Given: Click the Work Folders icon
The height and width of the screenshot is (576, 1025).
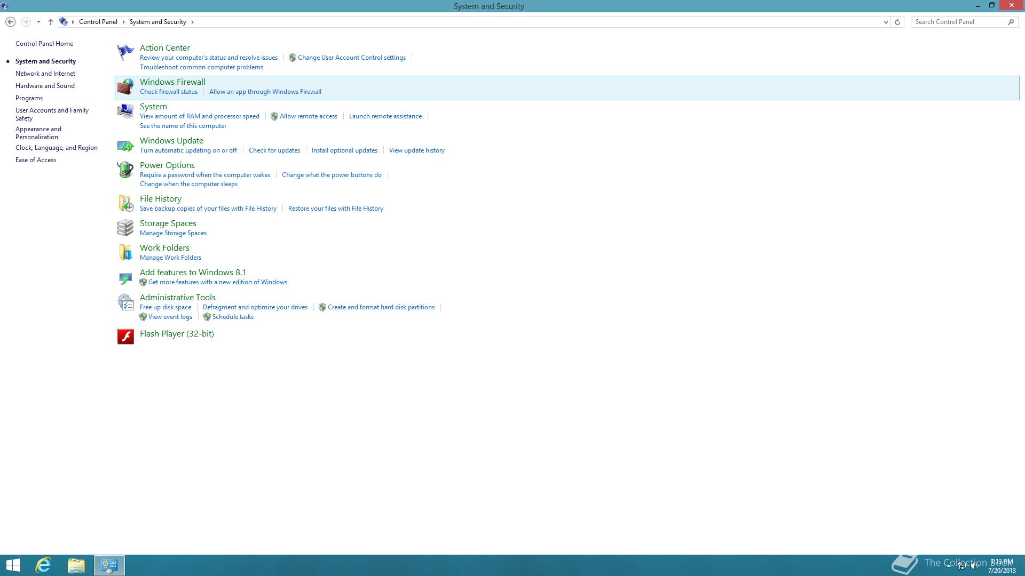Looking at the screenshot, I should (x=125, y=252).
